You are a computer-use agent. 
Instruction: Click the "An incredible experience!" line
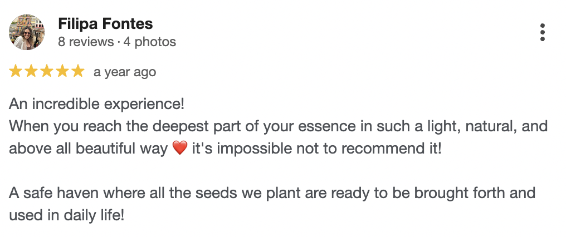pyautogui.click(x=96, y=104)
